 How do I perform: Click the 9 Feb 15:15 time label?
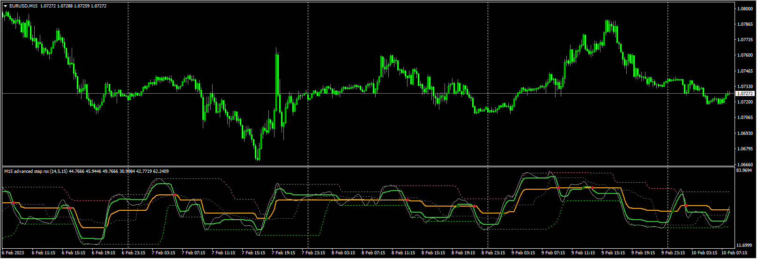[613, 253]
